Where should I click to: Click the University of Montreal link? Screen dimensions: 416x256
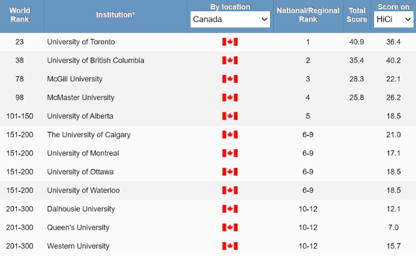click(83, 154)
